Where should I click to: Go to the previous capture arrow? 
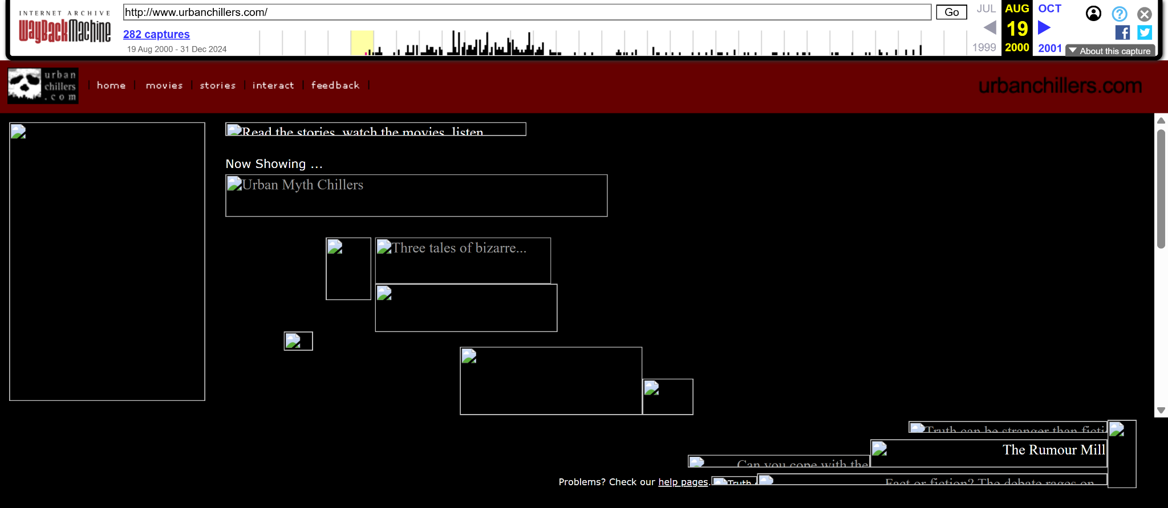point(990,27)
